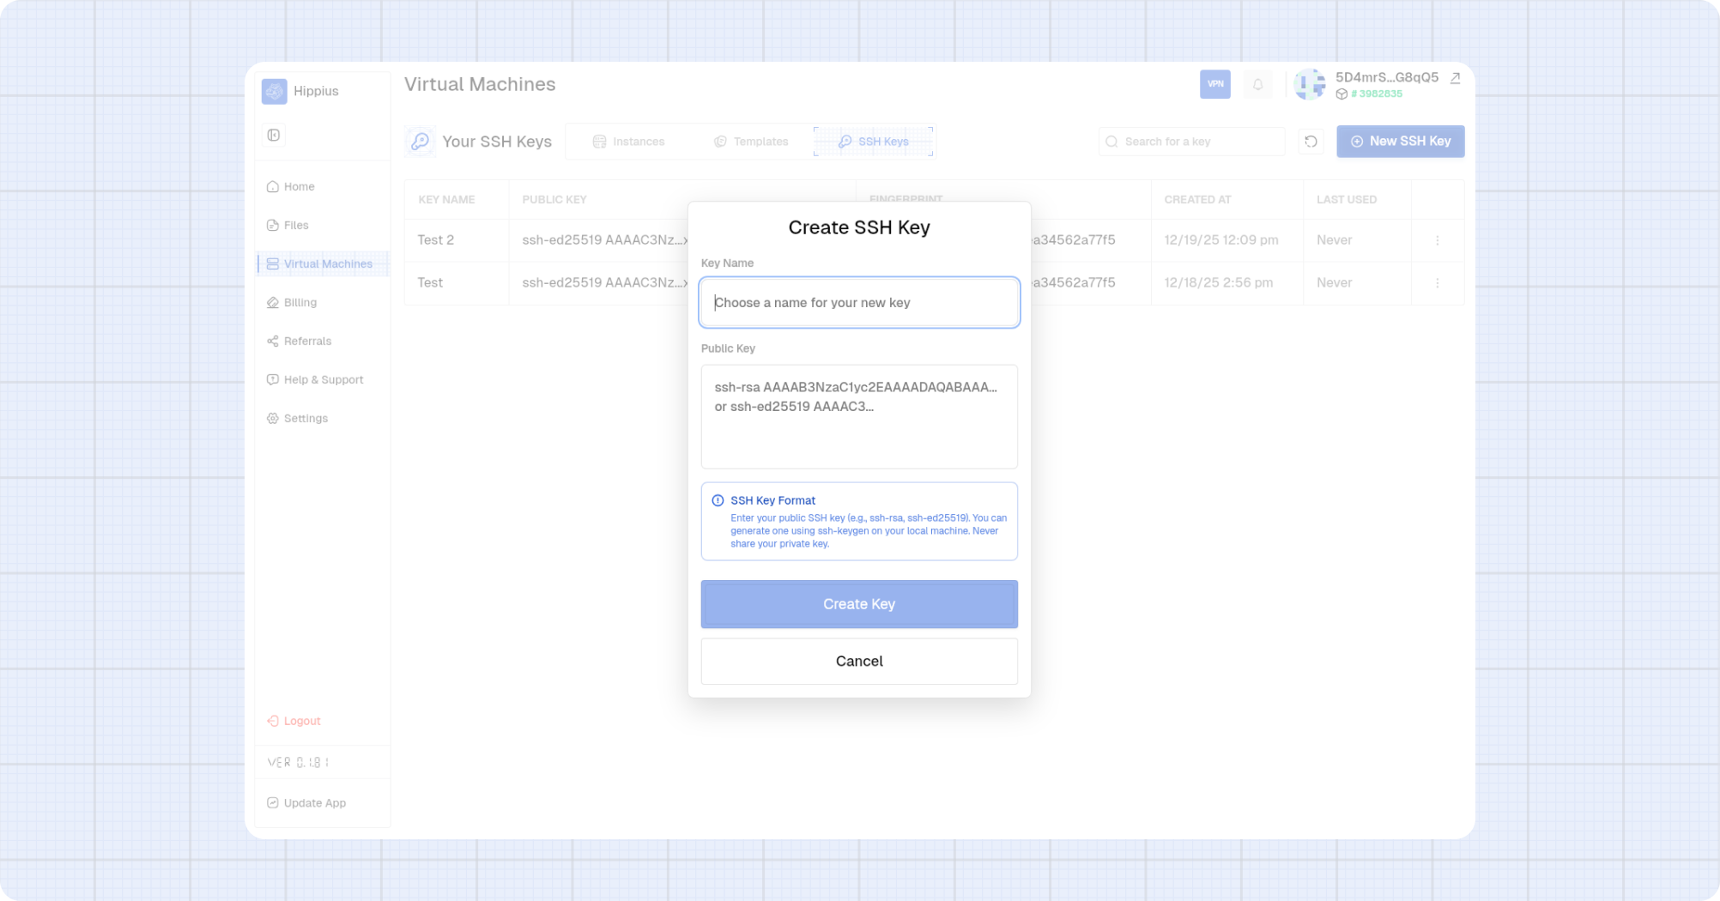The image size is (1720, 901).
Task: Open the actions menu for the Test key
Action: (x=1437, y=282)
